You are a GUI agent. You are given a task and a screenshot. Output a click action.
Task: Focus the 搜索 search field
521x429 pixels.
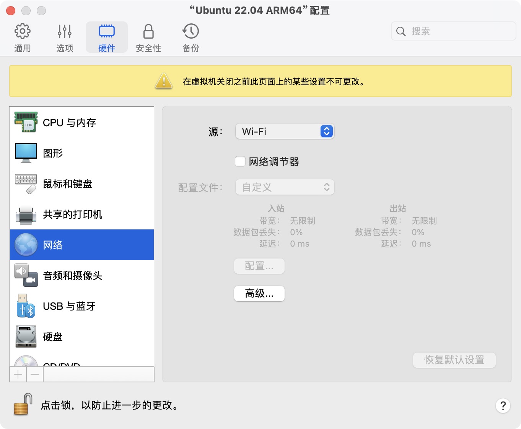(x=454, y=31)
